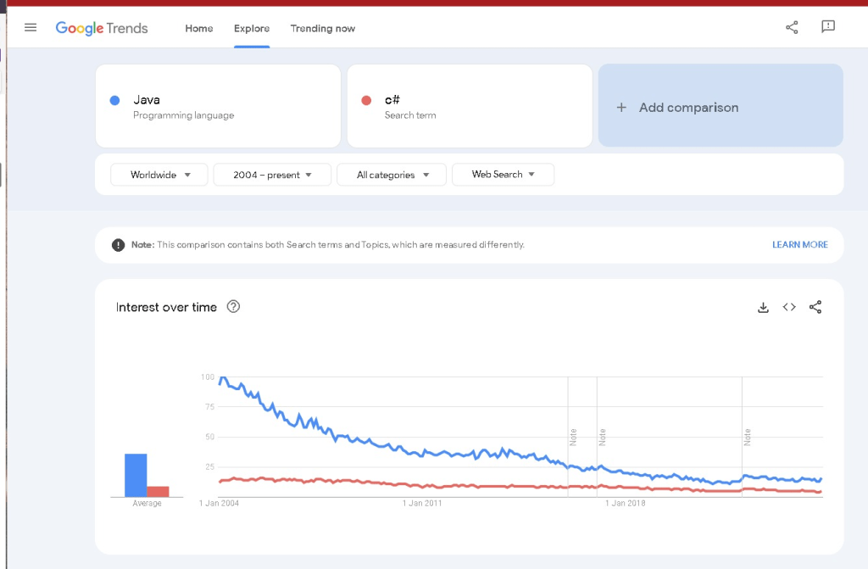Click the Google Trends logo
This screenshot has height=569, width=868.
[x=102, y=28]
